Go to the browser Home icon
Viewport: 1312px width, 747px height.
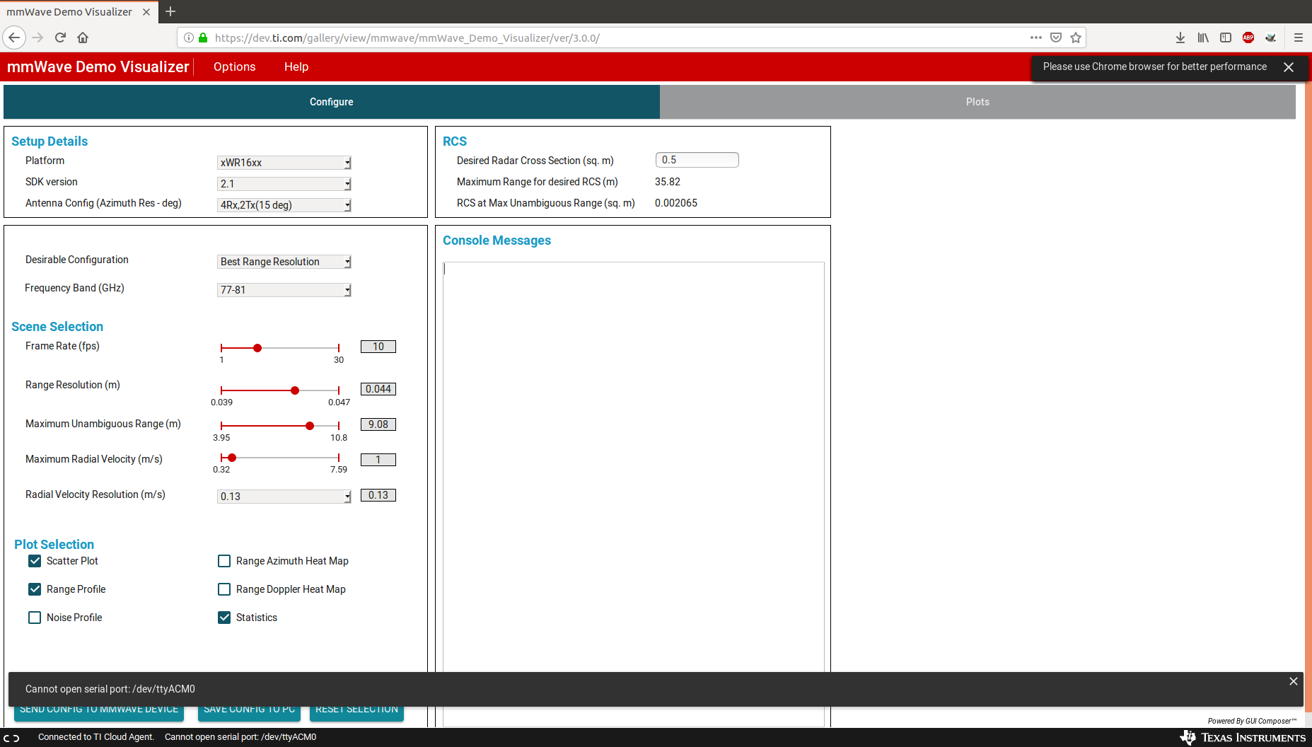coord(83,37)
